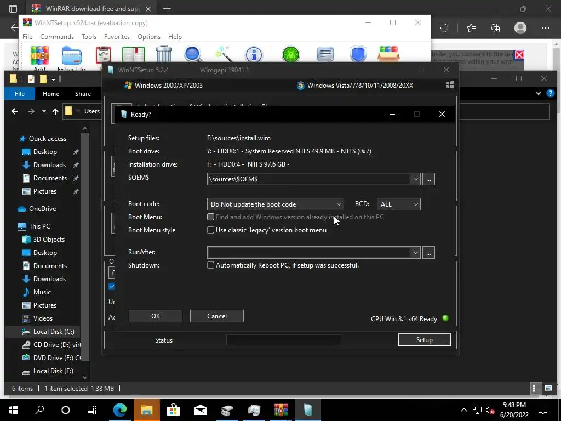Open the Boot code dropdown

(x=339, y=204)
